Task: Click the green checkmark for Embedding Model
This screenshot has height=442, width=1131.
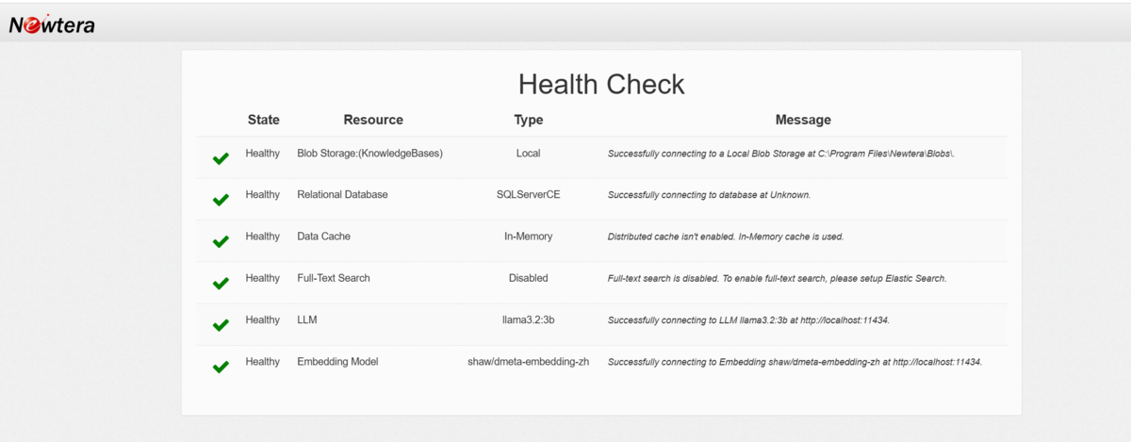Action: point(221,367)
